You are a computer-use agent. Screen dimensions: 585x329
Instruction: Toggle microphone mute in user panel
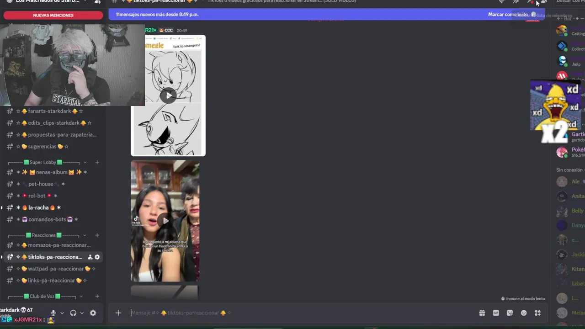click(x=53, y=313)
